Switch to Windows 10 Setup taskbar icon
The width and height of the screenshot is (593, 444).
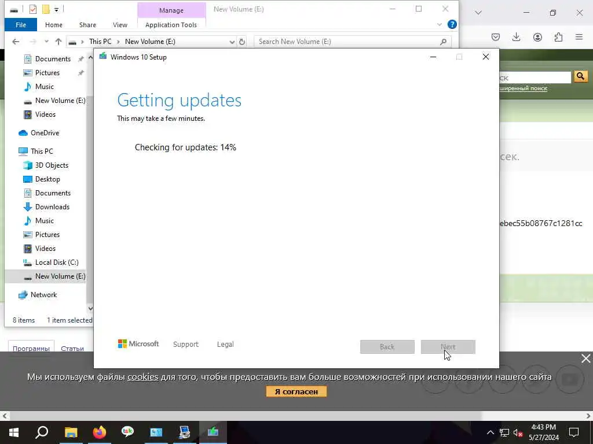point(213,432)
